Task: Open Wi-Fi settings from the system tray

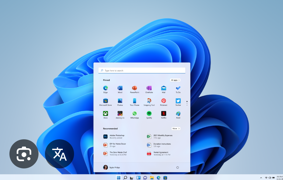Action: pos(266,178)
